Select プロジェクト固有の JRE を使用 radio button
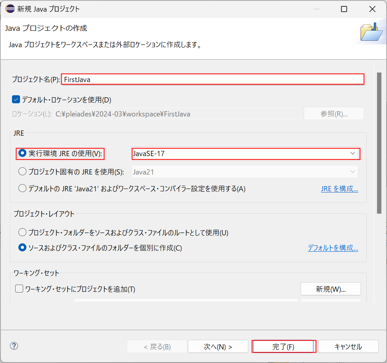387x363 pixels. coord(22,171)
